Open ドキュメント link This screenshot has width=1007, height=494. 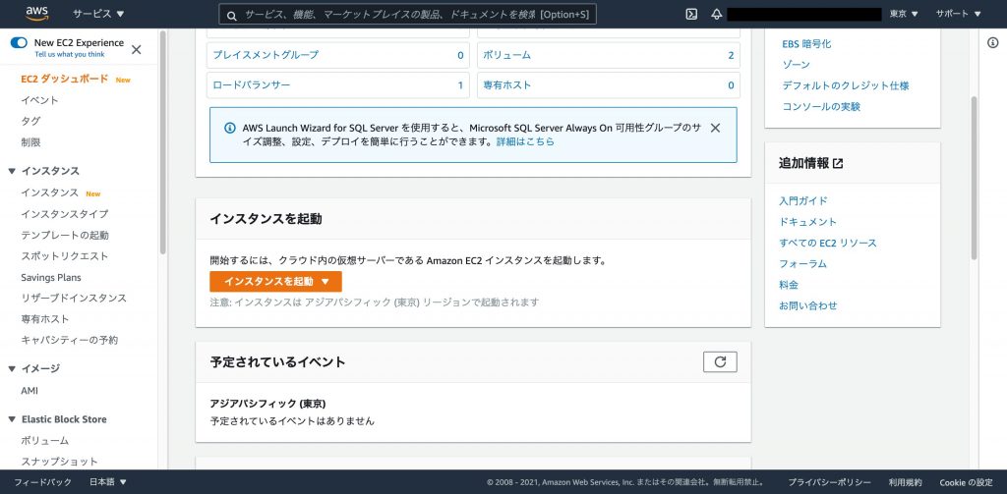(x=808, y=222)
